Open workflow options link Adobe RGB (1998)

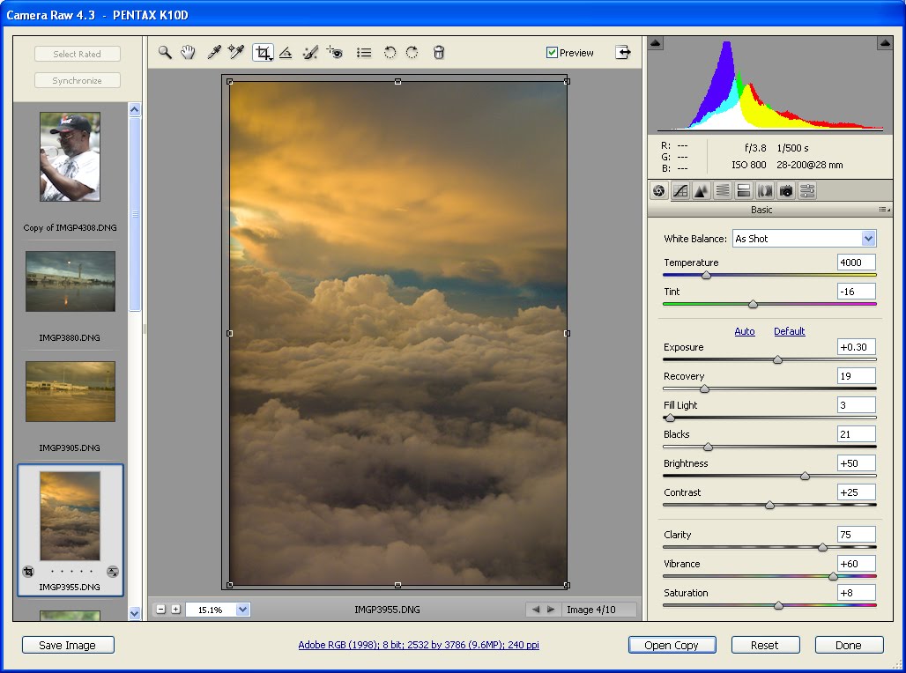419,645
